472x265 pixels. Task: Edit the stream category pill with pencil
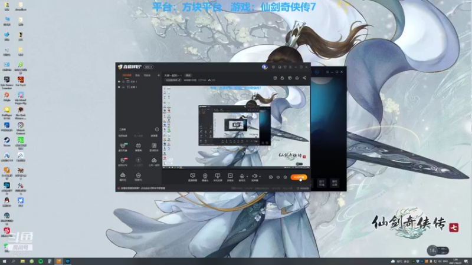(x=173, y=80)
